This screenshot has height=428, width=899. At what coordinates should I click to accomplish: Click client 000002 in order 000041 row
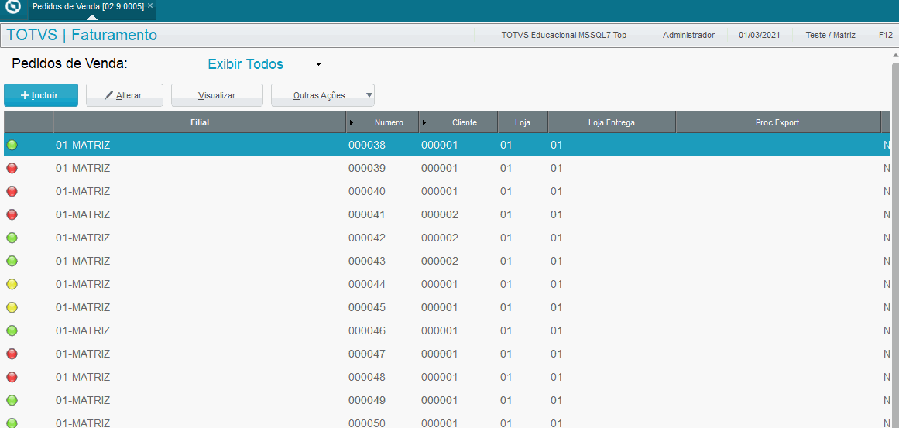point(440,215)
